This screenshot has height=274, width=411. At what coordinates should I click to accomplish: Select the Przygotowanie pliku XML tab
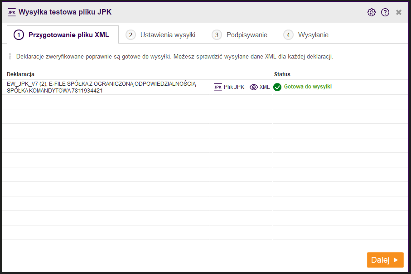[63, 34]
